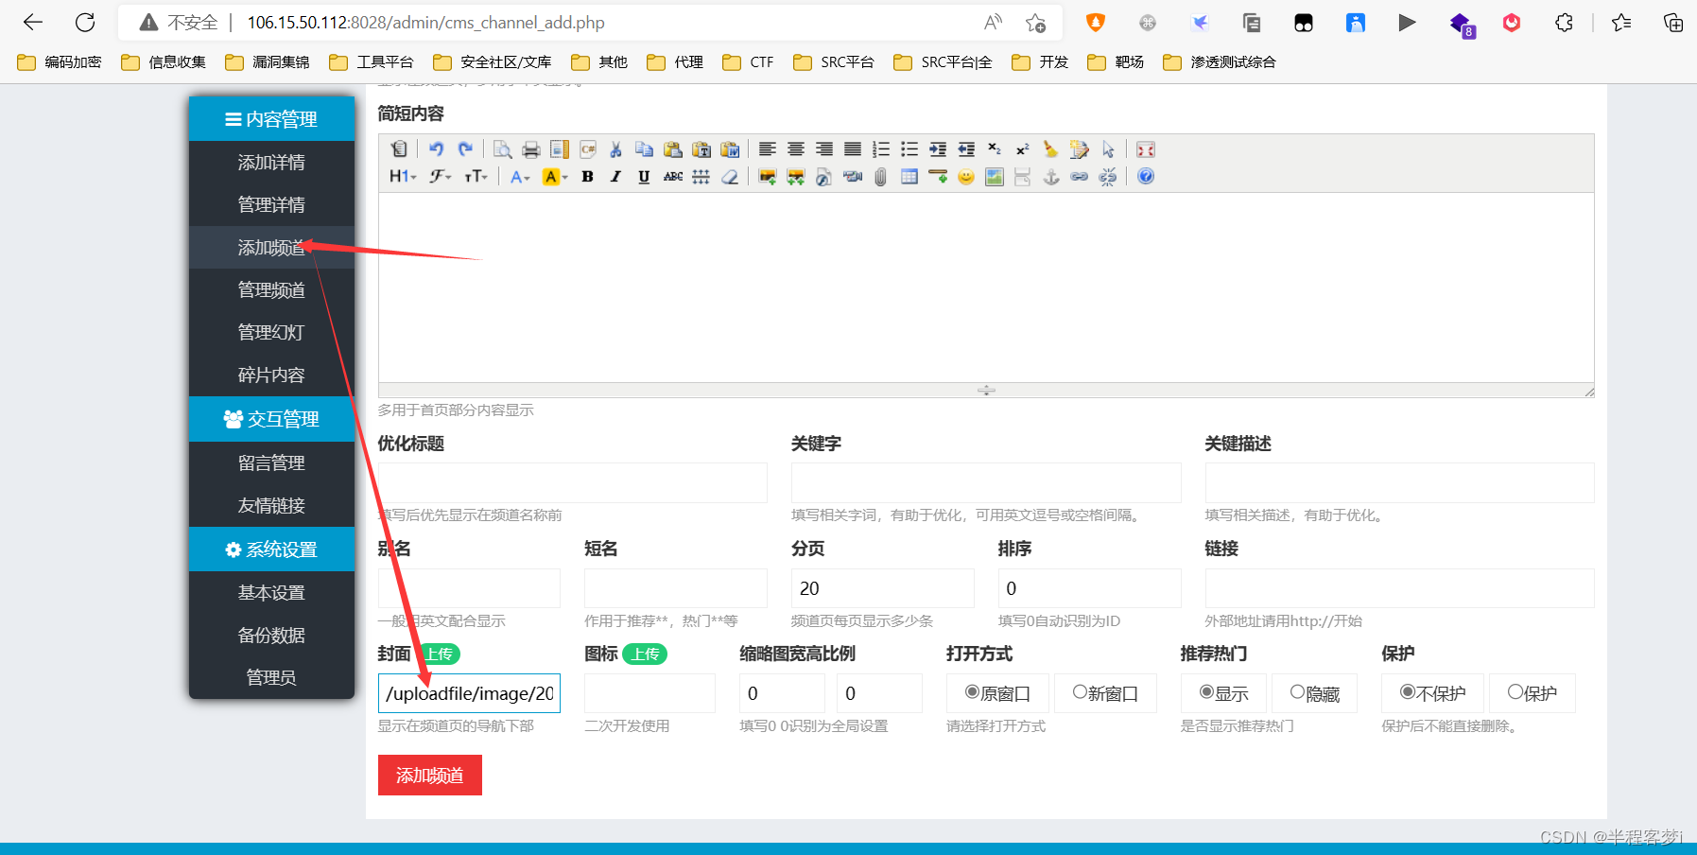
Task: Collapse 系统设置 section header
Action: (271, 550)
